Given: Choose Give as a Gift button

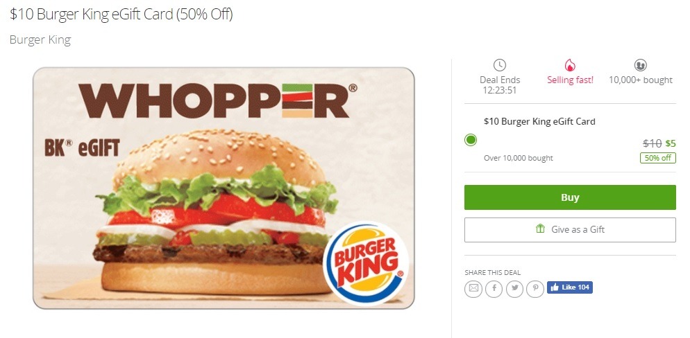Looking at the screenshot, I should [570, 229].
